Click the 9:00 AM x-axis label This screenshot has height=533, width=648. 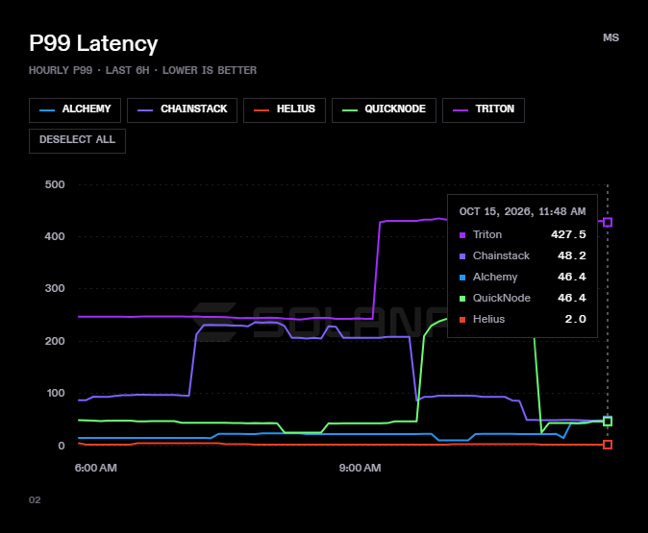coord(360,468)
